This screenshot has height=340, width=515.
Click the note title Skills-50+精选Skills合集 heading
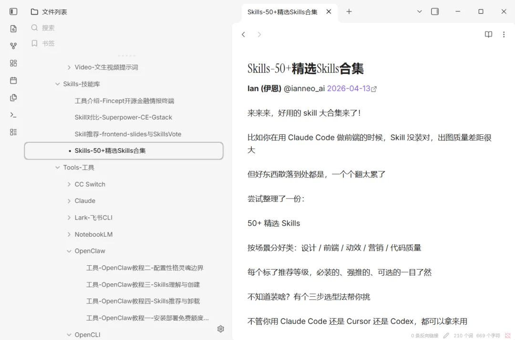point(306,69)
